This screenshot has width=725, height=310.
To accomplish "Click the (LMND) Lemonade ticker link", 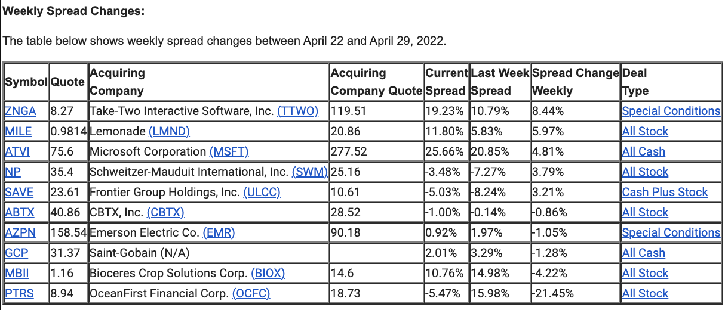I will [169, 132].
